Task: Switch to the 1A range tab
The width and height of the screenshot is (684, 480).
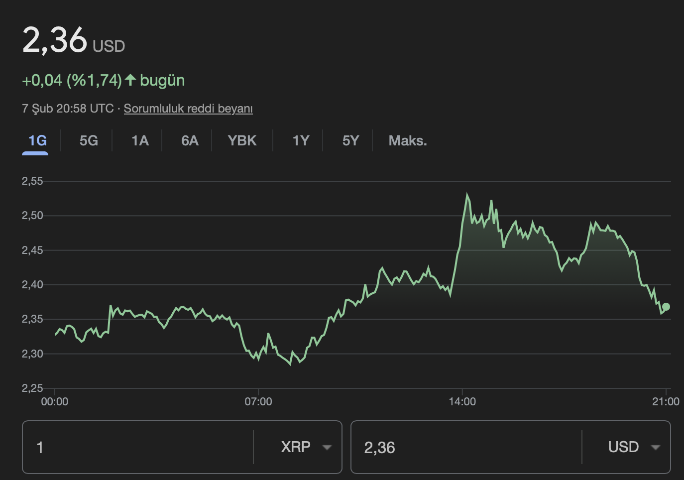Action: coord(140,140)
